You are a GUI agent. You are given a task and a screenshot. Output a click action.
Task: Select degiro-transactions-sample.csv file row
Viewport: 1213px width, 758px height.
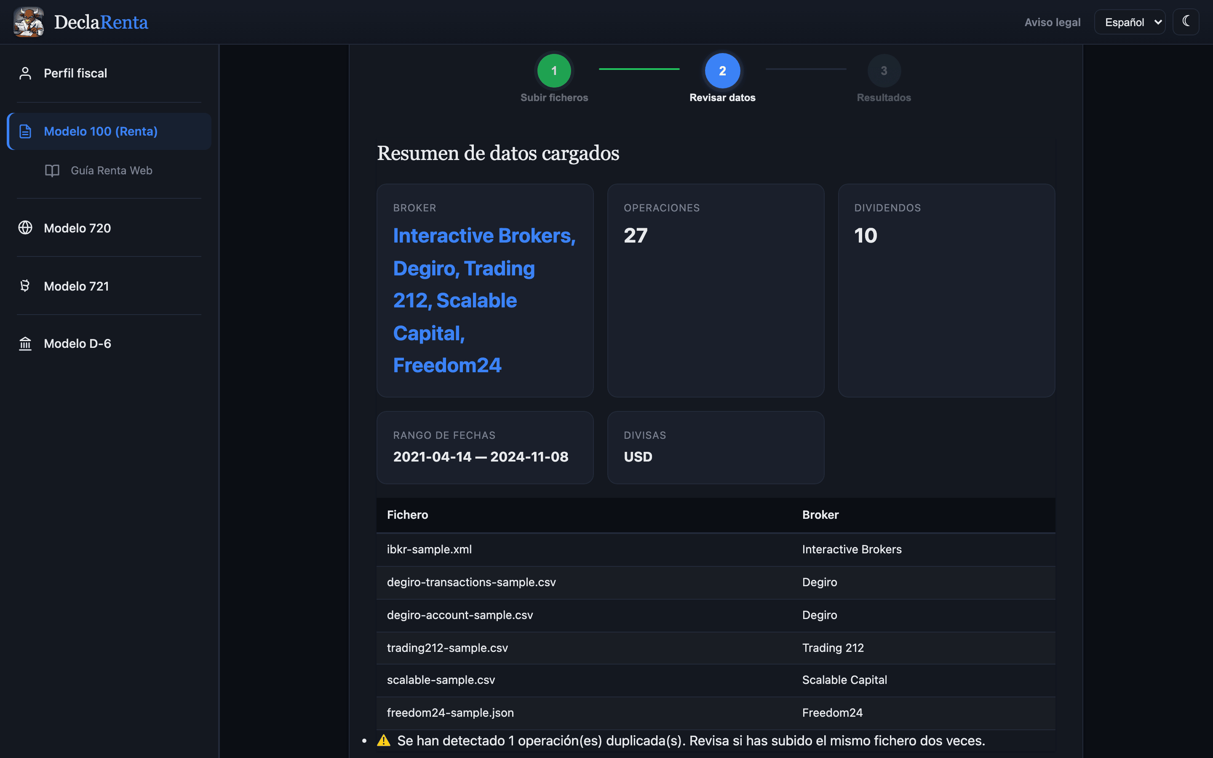pyautogui.click(x=716, y=582)
